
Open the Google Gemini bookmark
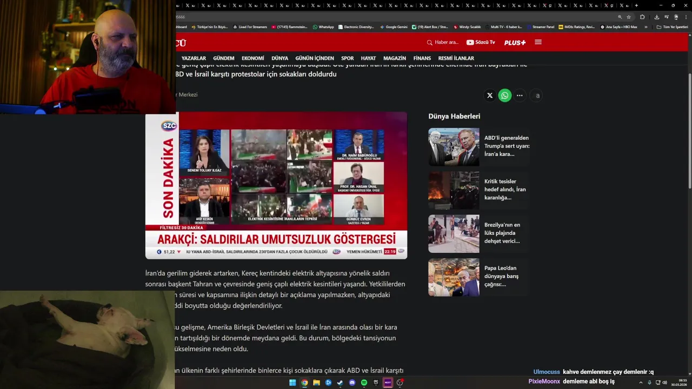click(394, 26)
